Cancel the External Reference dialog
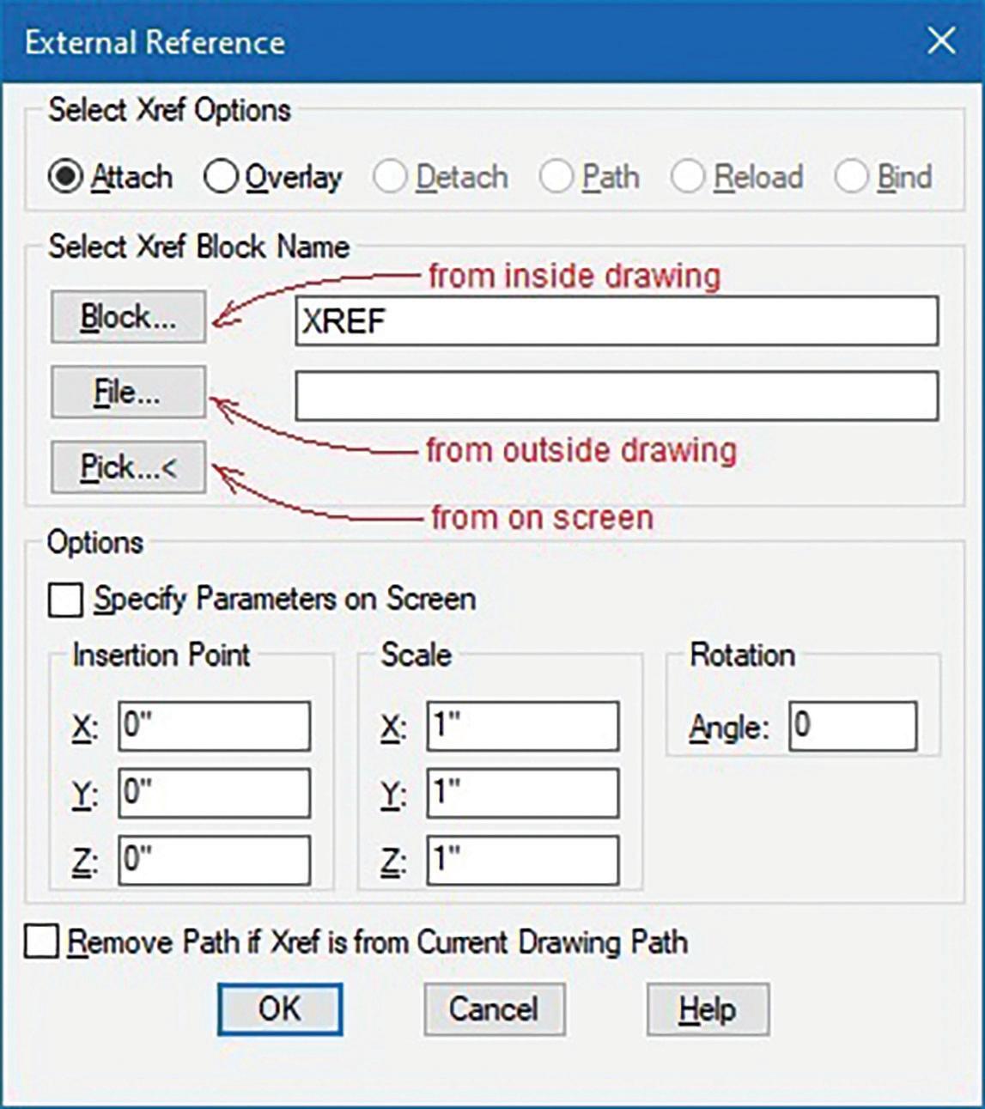Image resolution: width=985 pixels, height=1109 pixels. pyautogui.click(x=494, y=1009)
